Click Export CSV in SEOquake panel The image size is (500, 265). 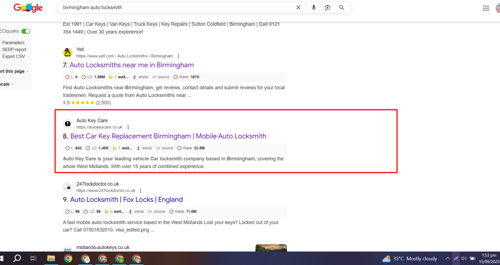(x=13, y=56)
